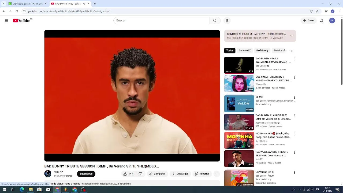Open the notifications bell
The height and width of the screenshot is (193, 343).
[x=322, y=21]
